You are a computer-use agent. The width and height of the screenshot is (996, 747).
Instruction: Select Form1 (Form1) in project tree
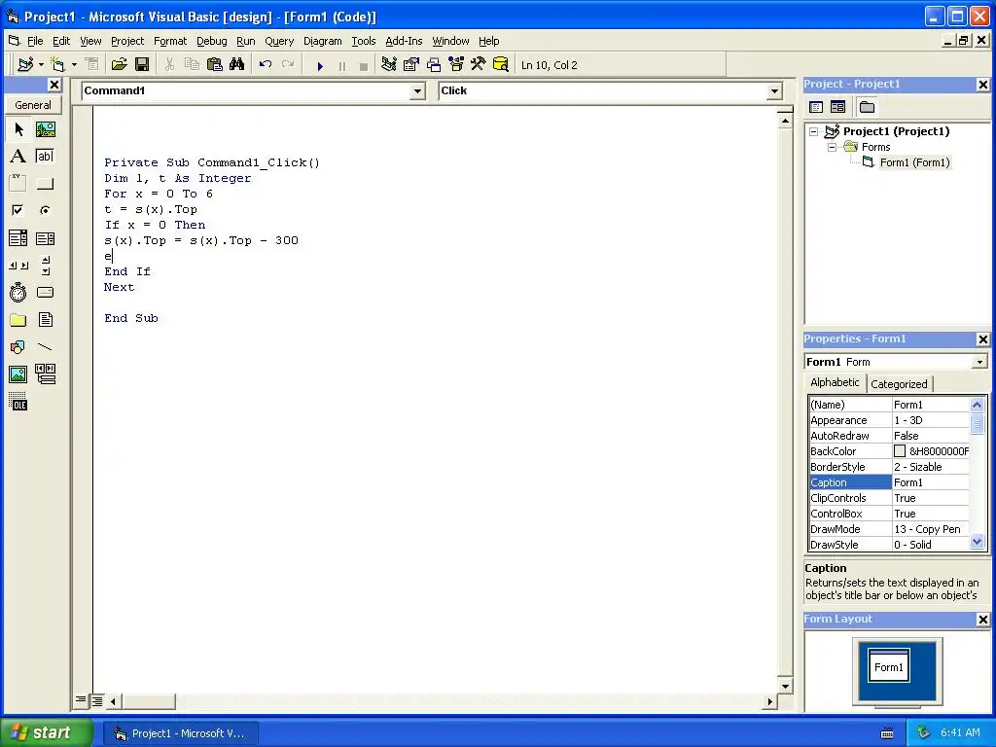click(x=914, y=162)
